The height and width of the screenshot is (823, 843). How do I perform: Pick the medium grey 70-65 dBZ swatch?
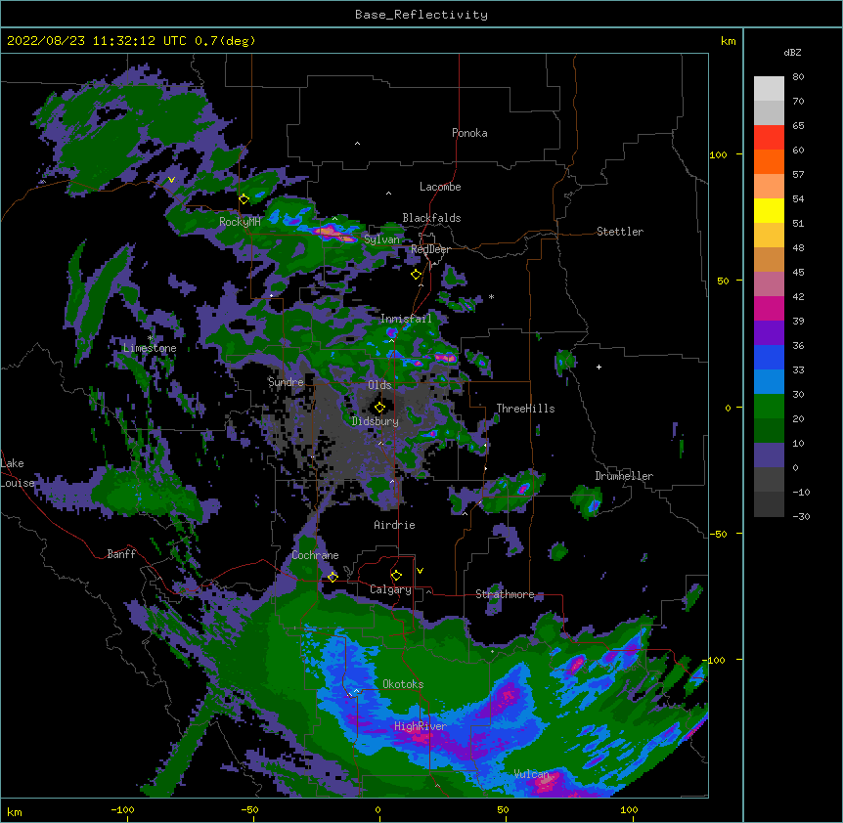point(769,112)
